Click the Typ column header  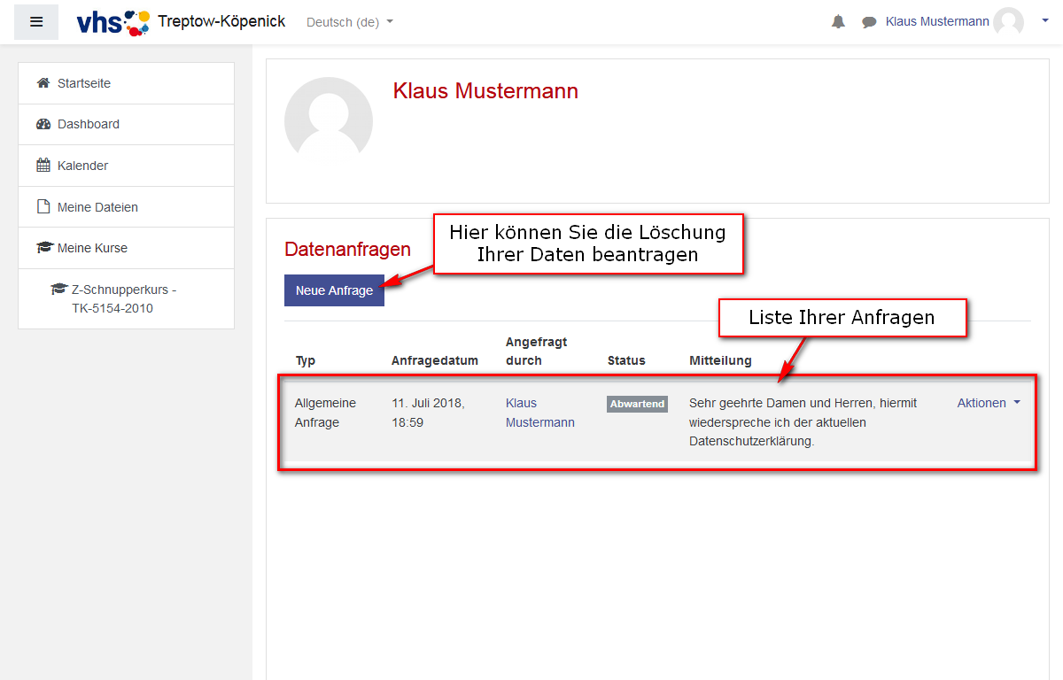(306, 360)
